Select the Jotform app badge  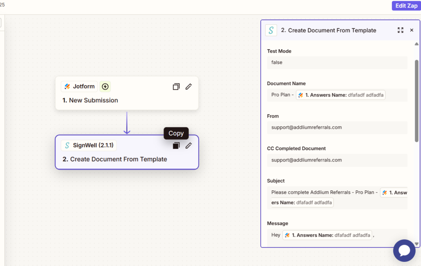coord(79,86)
